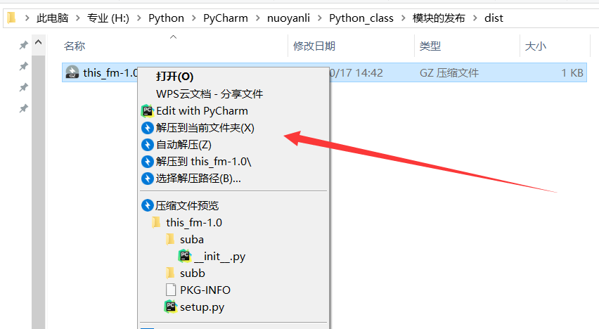The height and width of the screenshot is (329, 599).
Task: Navigate to 专业 (H:) in address bar
Action: point(108,18)
